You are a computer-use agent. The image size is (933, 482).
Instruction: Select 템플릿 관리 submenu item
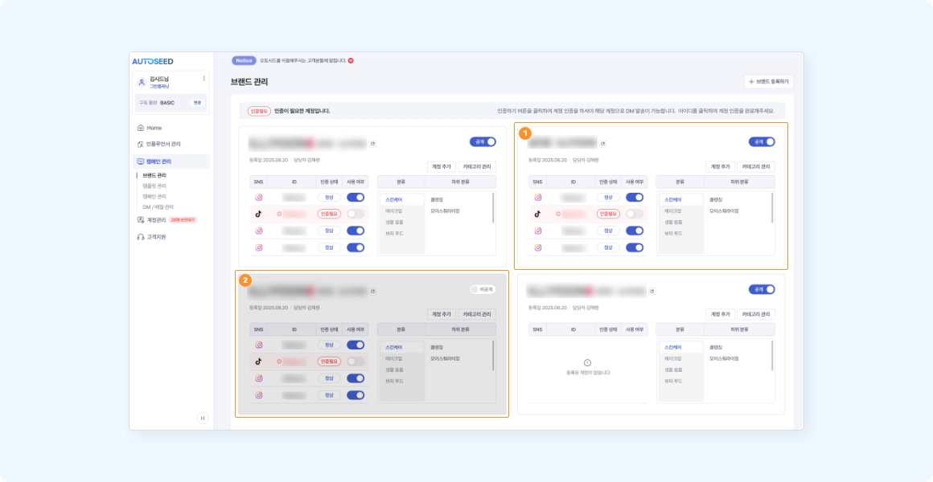[154, 186]
